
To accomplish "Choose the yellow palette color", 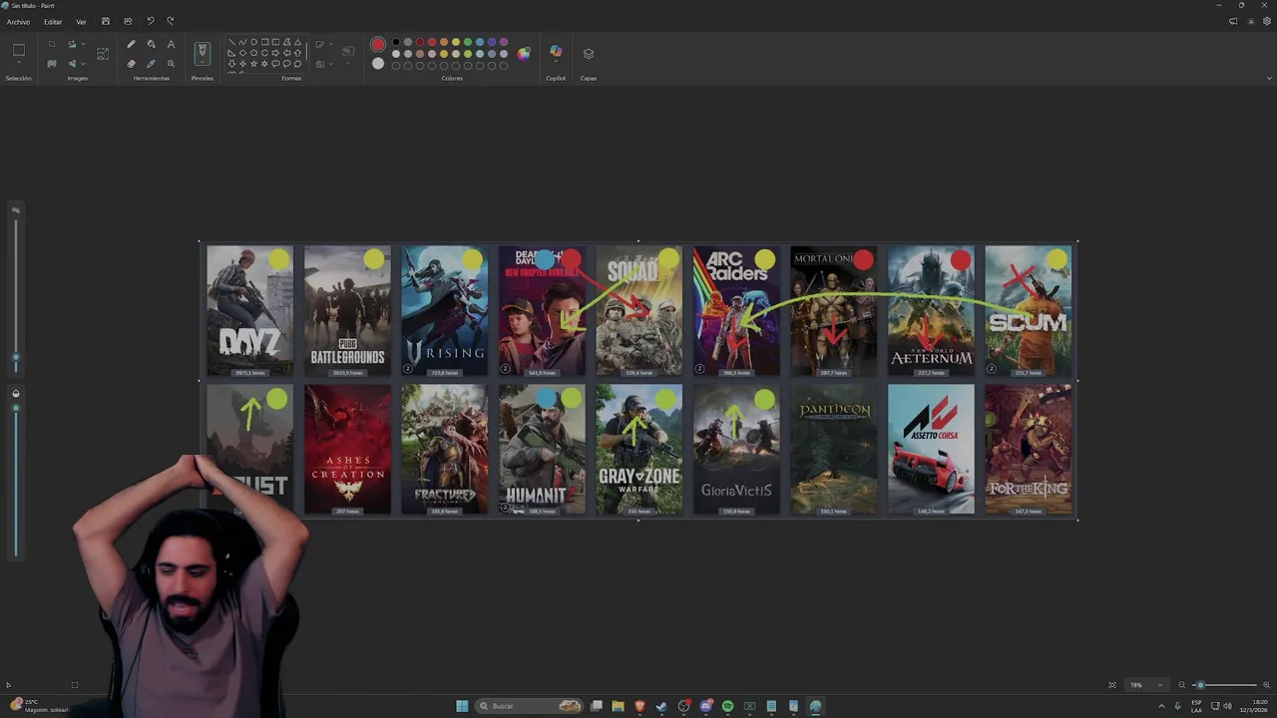I will point(456,43).
